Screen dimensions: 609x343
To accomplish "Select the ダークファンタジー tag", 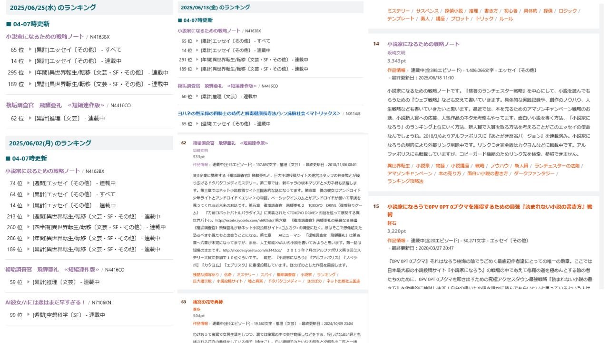I will pos(534,173).
